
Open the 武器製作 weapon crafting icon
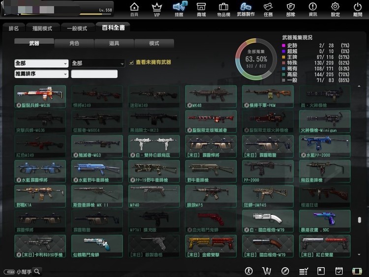(246, 9)
